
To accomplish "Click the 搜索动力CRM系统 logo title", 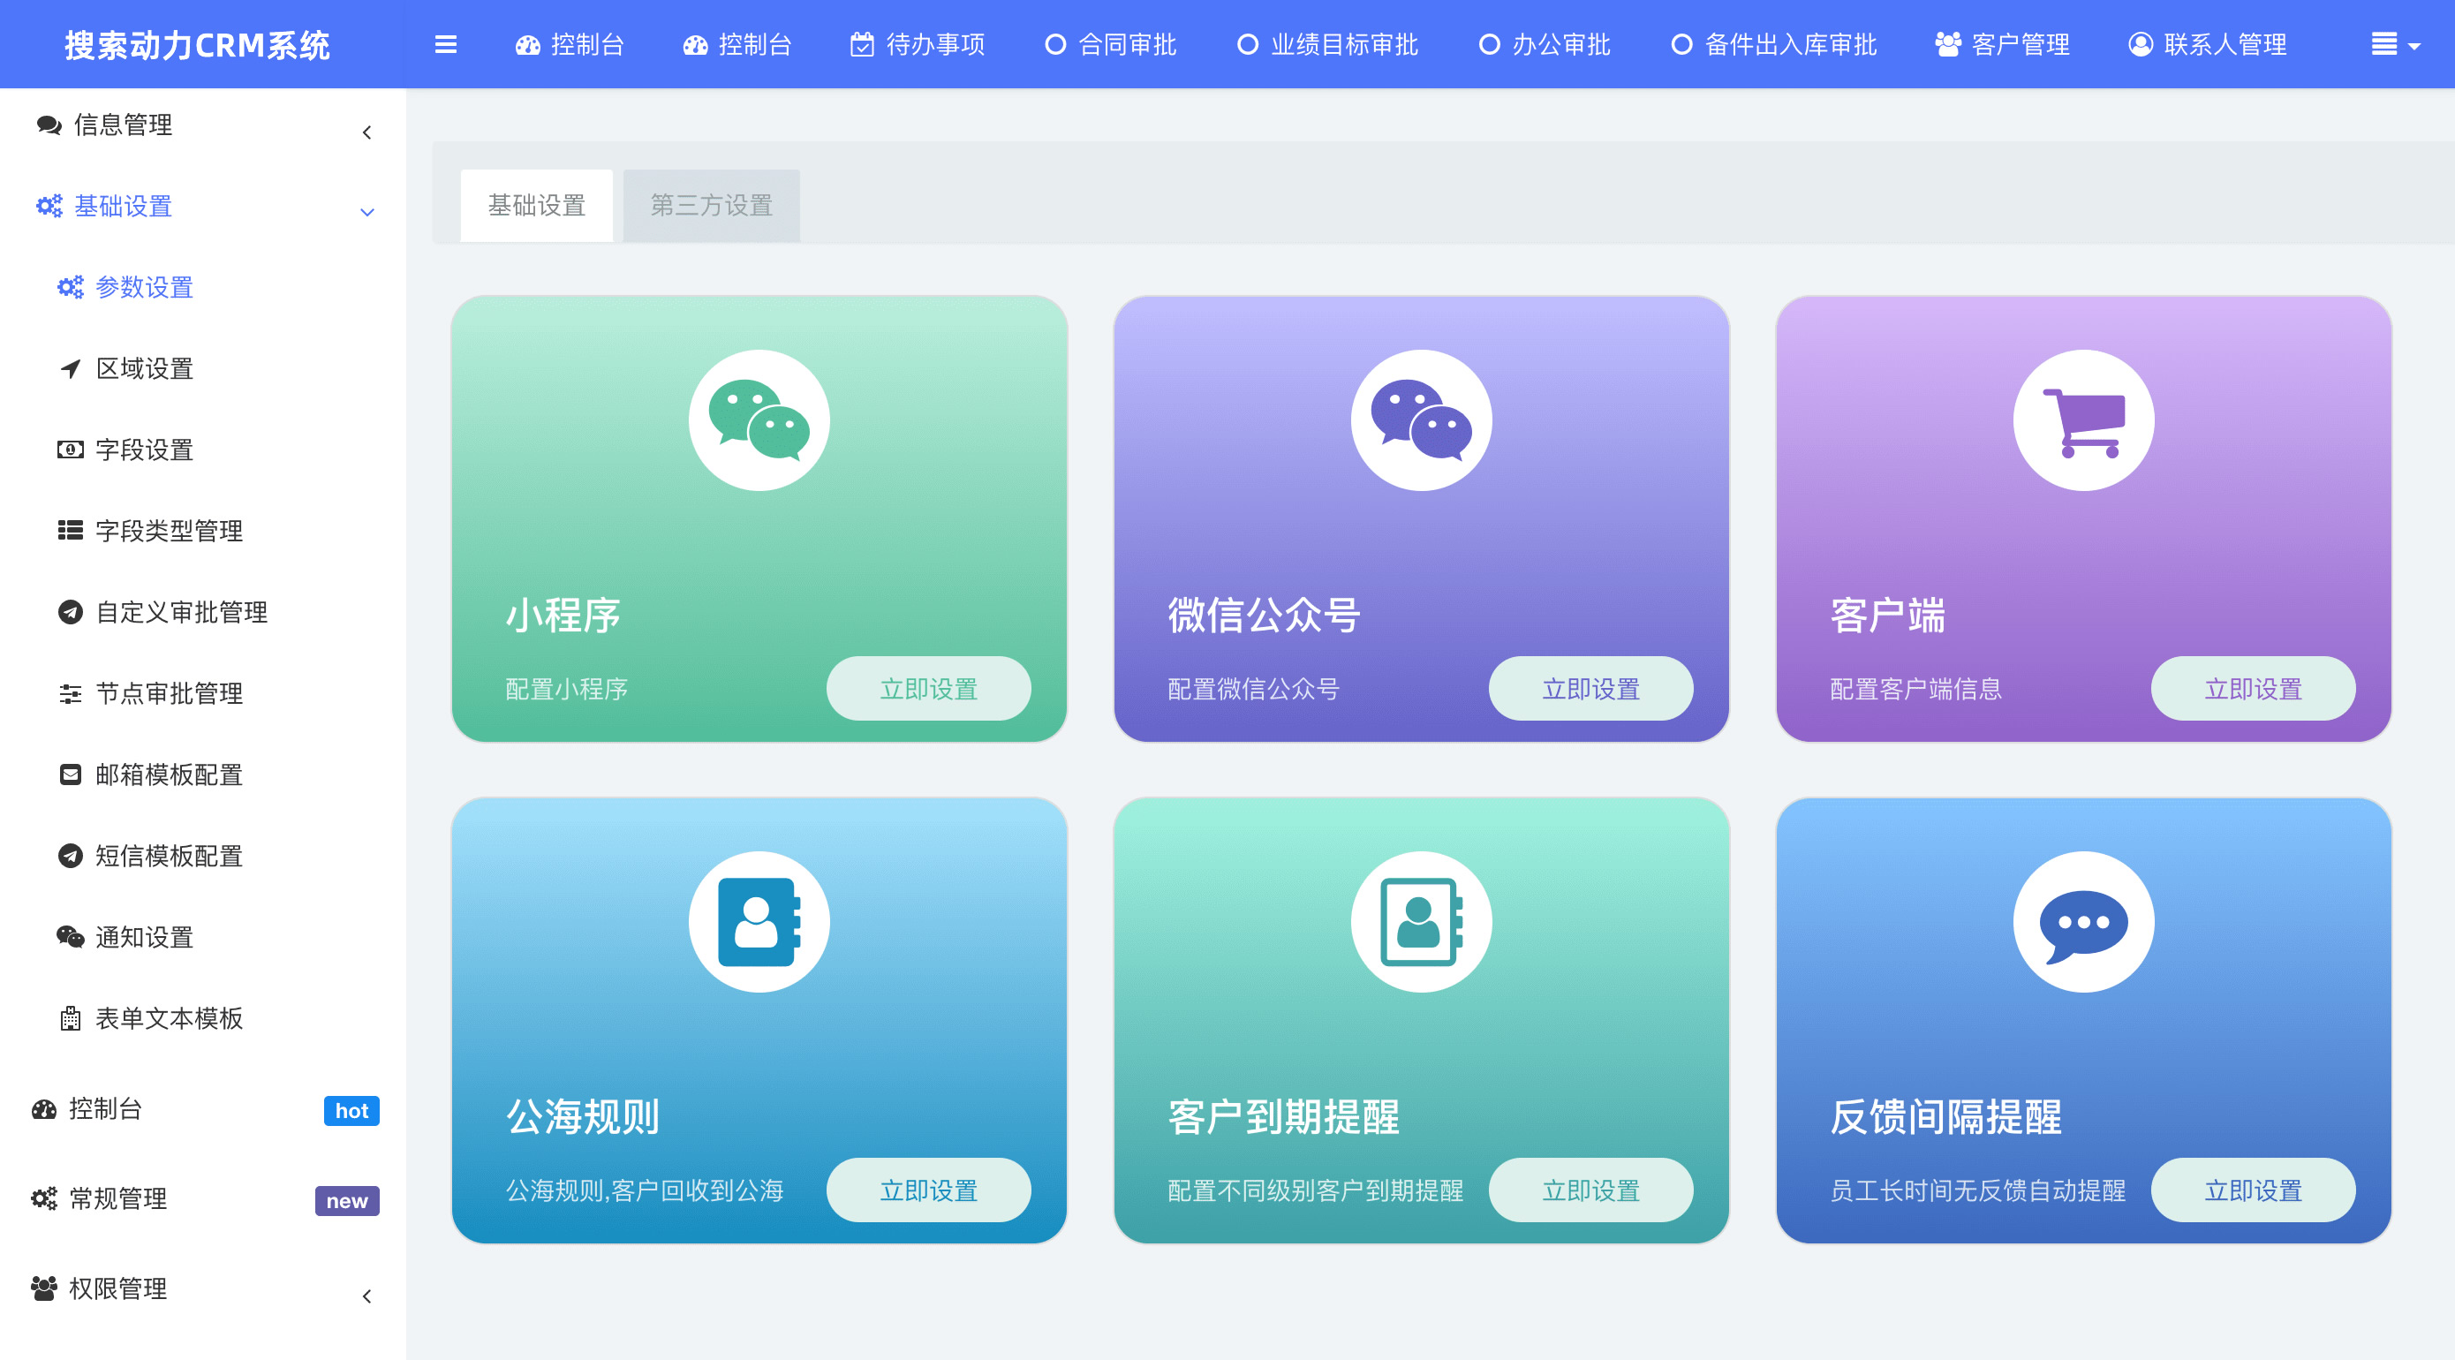I will [x=197, y=45].
